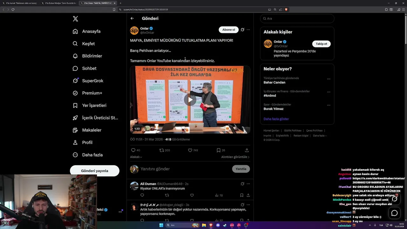Click Gönderi yayınla button
The height and width of the screenshot is (229, 407).
pos(94,171)
